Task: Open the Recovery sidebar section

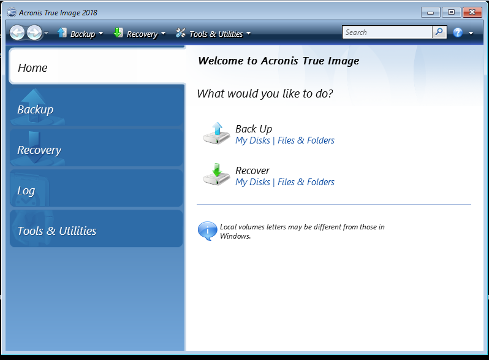Action: pyautogui.click(x=97, y=150)
